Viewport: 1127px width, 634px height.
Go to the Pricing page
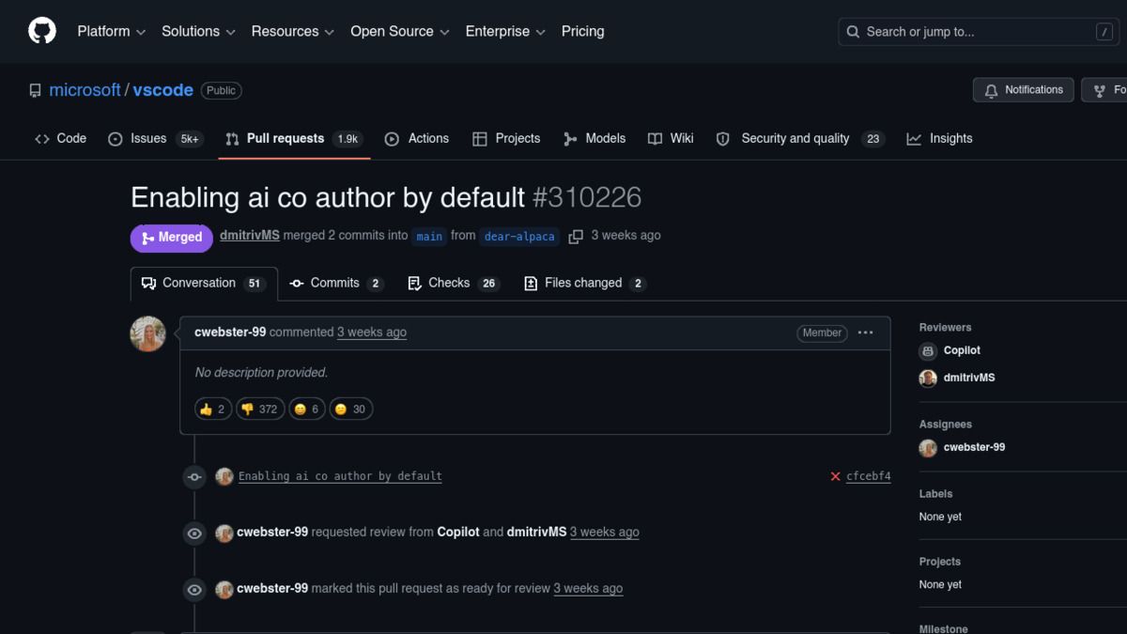pyautogui.click(x=583, y=31)
